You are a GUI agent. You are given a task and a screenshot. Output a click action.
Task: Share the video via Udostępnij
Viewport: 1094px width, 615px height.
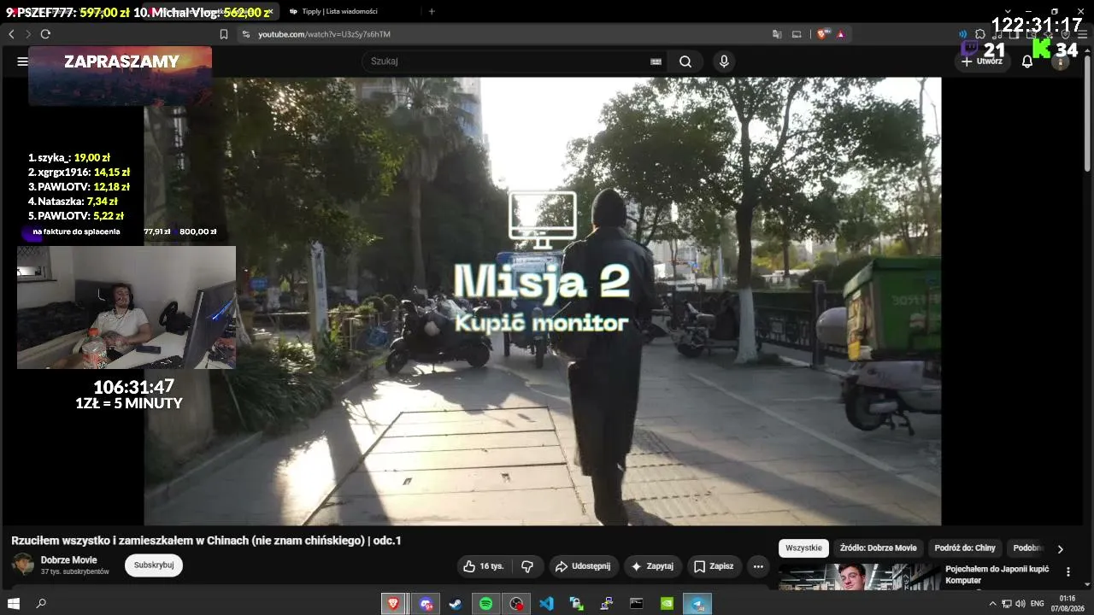click(x=582, y=566)
